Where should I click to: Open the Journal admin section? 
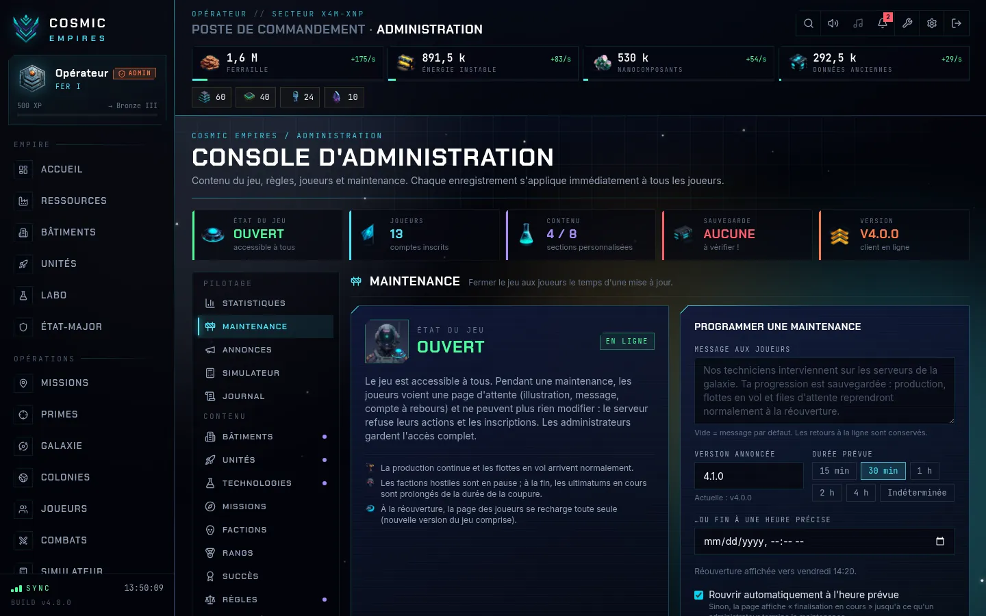click(x=266, y=396)
